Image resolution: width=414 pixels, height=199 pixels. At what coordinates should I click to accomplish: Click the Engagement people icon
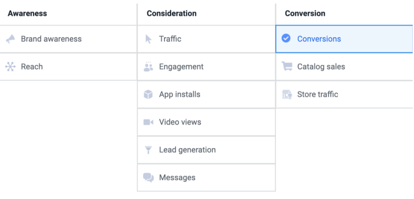point(148,67)
